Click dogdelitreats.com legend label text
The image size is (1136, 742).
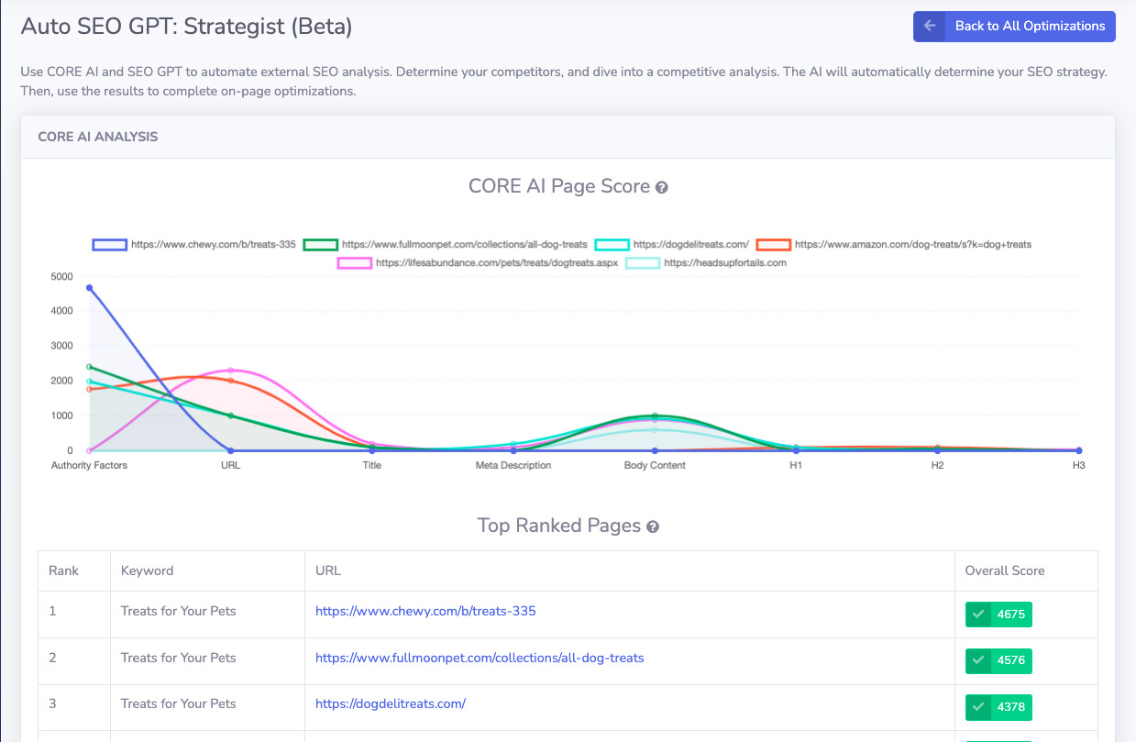[691, 245]
